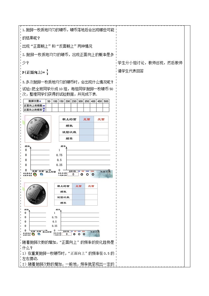This screenshot has height=296, width=209.
Task: Choose 5000 trials in the first simulation
Action: pyautogui.click(x=92, y=171)
